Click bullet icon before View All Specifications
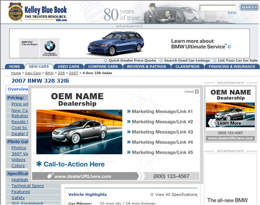This screenshot has width=260, height=205. tap(152, 195)
